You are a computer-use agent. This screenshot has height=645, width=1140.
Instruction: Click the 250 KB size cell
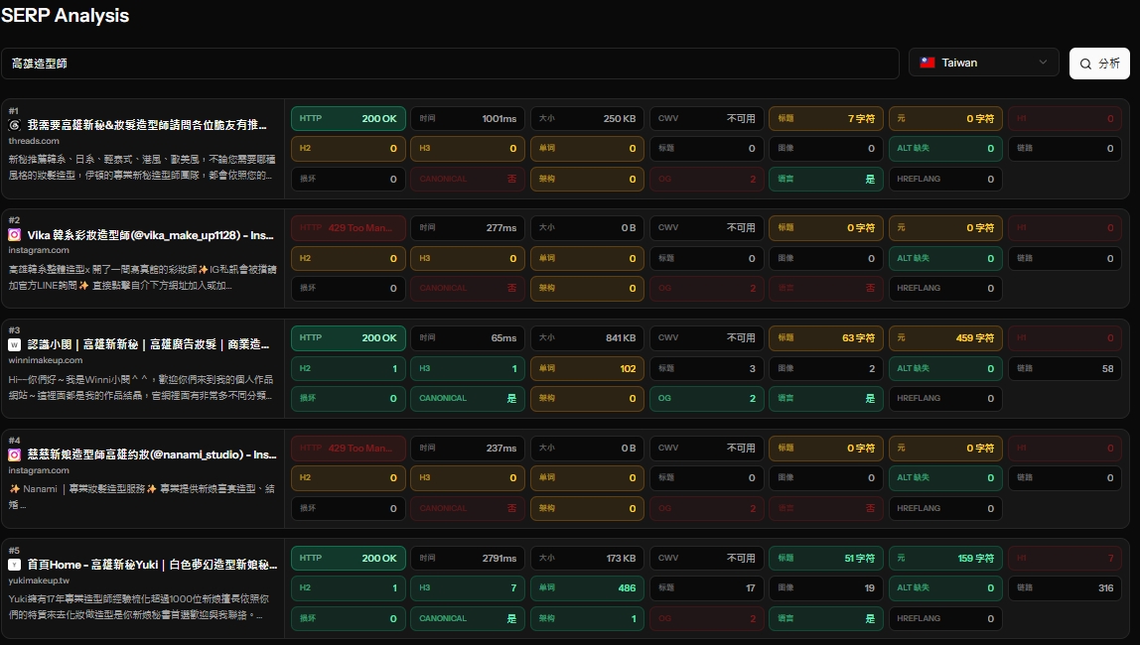[587, 118]
